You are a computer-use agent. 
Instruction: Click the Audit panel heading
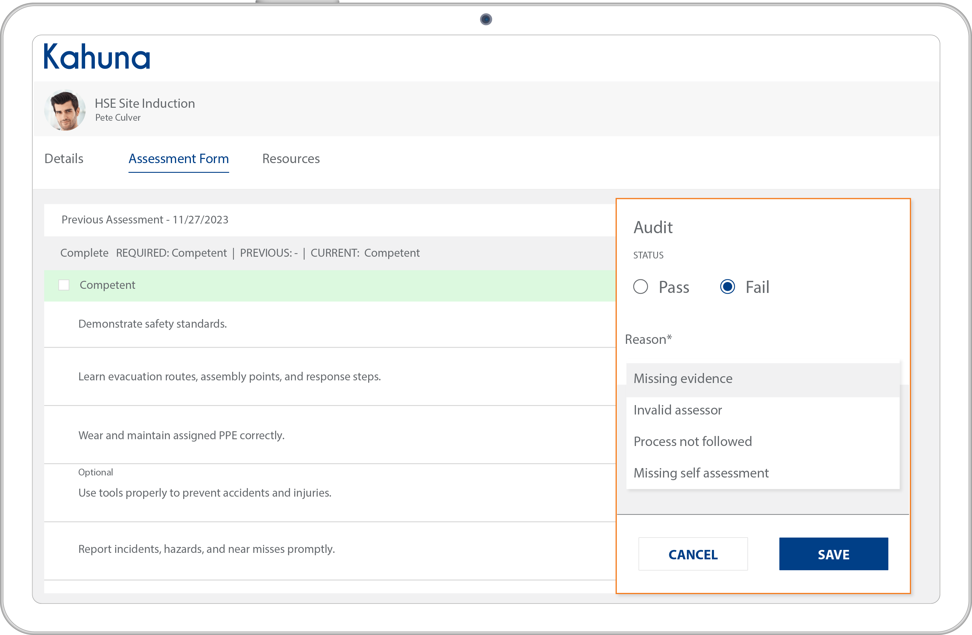pyautogui.click(x=653, y=227)
